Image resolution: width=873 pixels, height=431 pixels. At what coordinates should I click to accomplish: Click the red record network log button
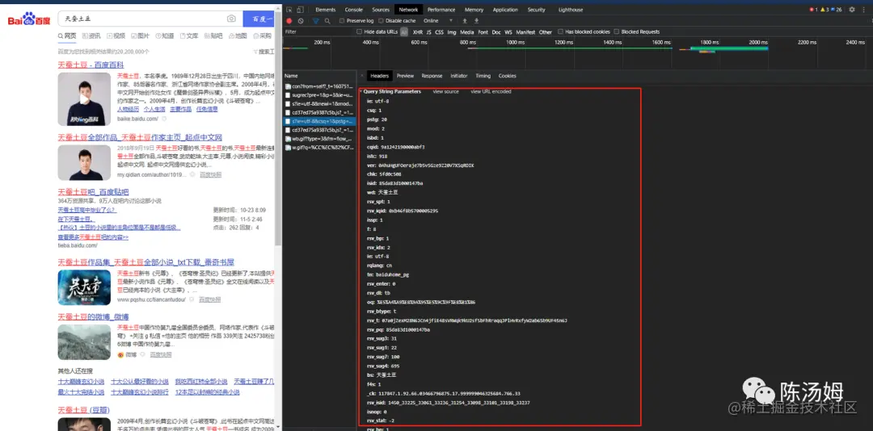click(x=289, y=20)
